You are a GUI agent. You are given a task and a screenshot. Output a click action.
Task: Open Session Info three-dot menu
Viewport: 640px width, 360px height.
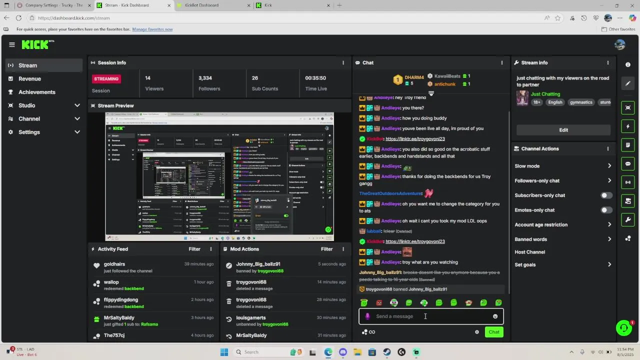(x=343, y=62)
